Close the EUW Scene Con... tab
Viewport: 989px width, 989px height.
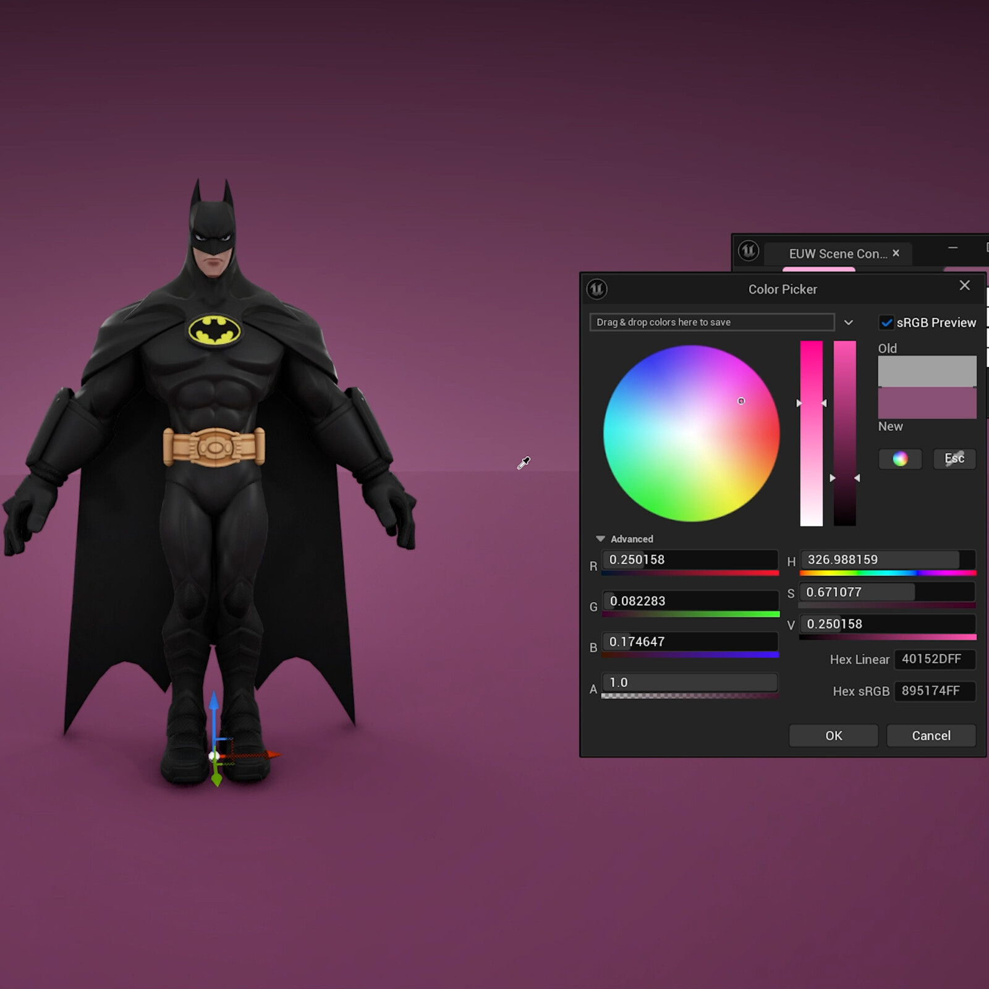click(x=896, y=253)
